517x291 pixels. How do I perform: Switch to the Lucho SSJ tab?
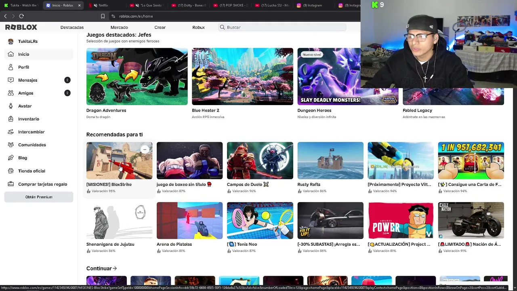[272, 5]
